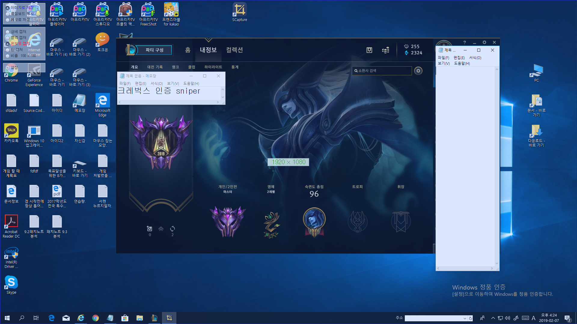The width and height of the screenshot is (577, 324).
Task: Select Skype desktop icon
Action: 11,285
